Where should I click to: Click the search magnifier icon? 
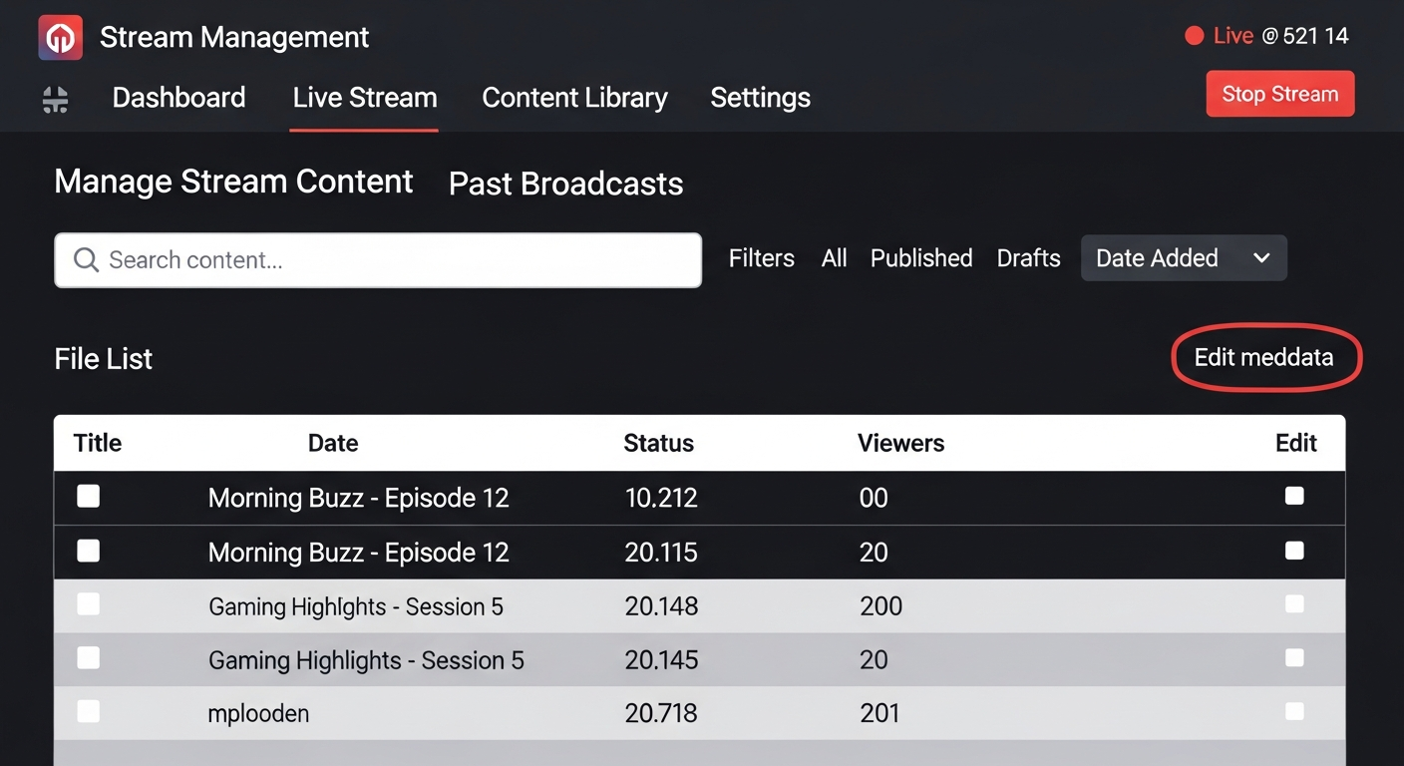tap(87, 260)
